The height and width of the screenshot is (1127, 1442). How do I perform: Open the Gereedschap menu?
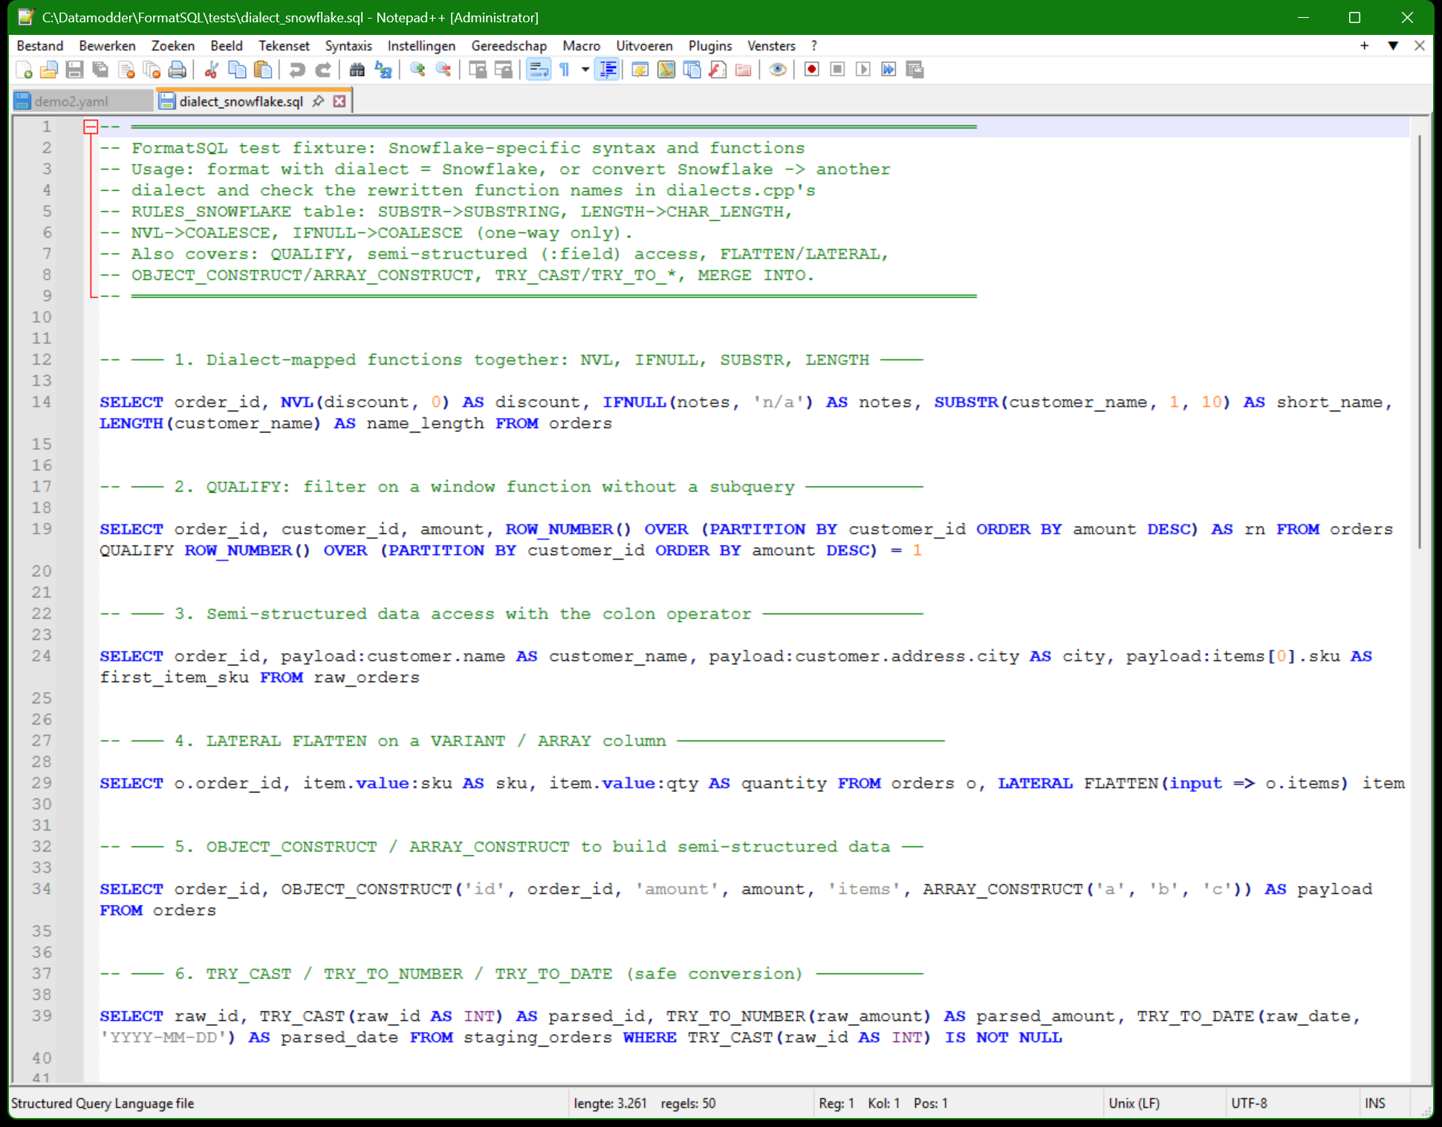509,46
